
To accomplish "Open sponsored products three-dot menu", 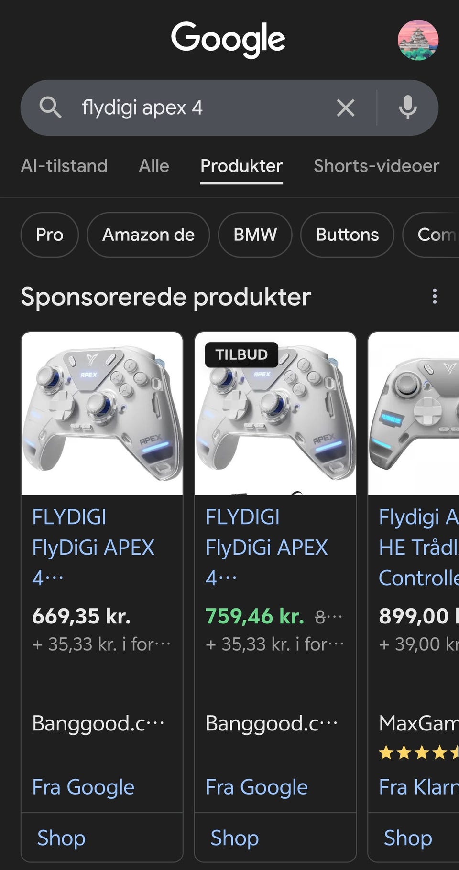I will [x=434, y=296].
